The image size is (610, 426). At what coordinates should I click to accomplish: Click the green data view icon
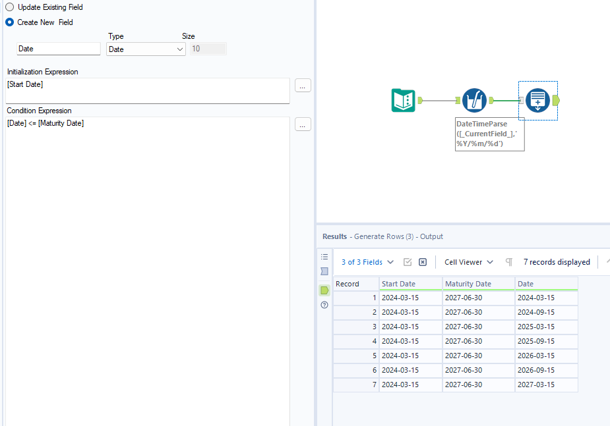click(324, 290)
